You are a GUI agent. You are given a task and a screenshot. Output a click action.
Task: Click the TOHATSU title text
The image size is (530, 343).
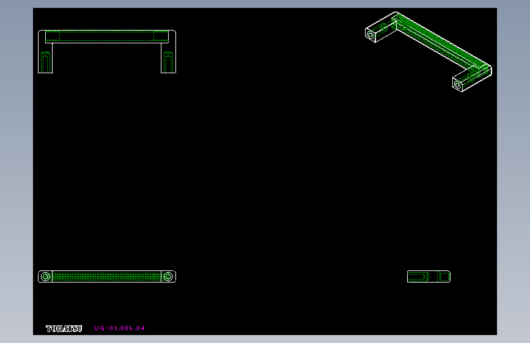pos(64,328)
